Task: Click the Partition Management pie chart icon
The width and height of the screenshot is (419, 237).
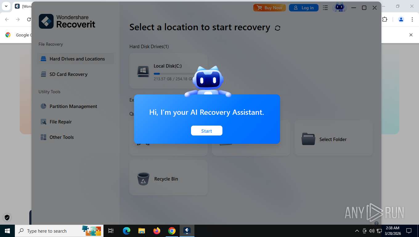Action: point(43,106)
